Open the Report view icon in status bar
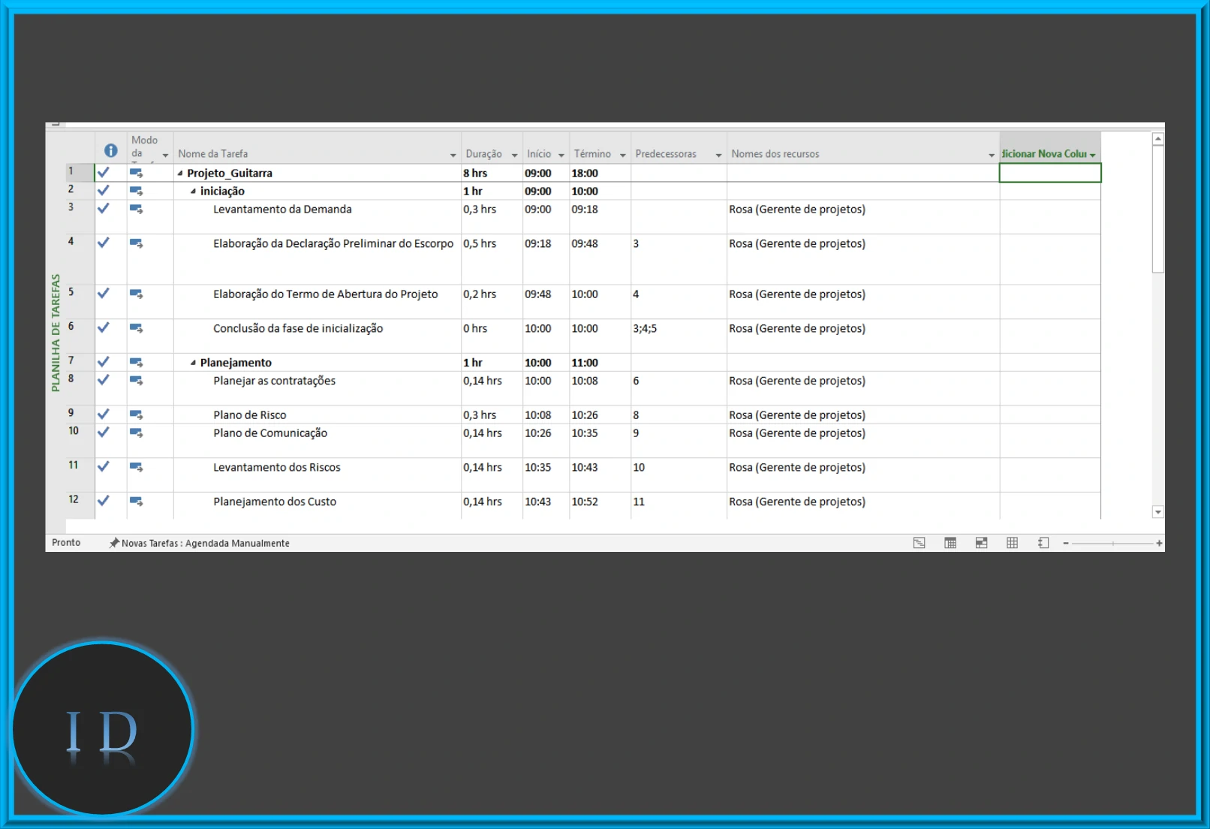 [x=1043, y=543]
